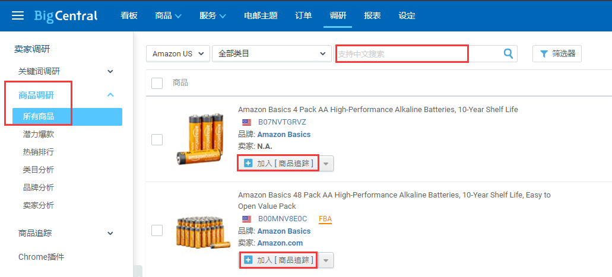This screenshot has height=277, width=612.
Task: Select 品牌分析 in the sidebar
Action: pos(38,187)
